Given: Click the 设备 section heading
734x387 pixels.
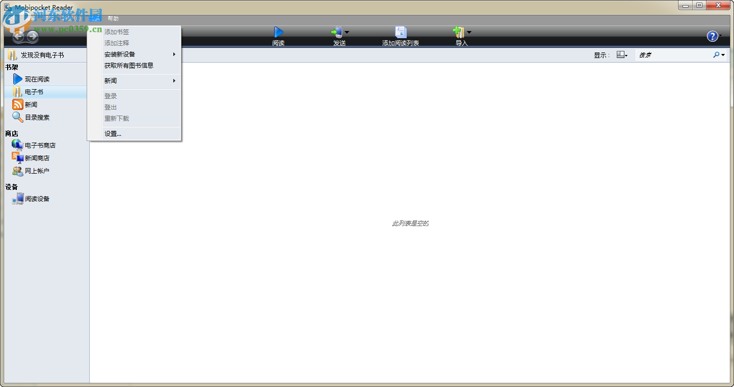Looking at the screenshot, I should (x=12, y=187).
